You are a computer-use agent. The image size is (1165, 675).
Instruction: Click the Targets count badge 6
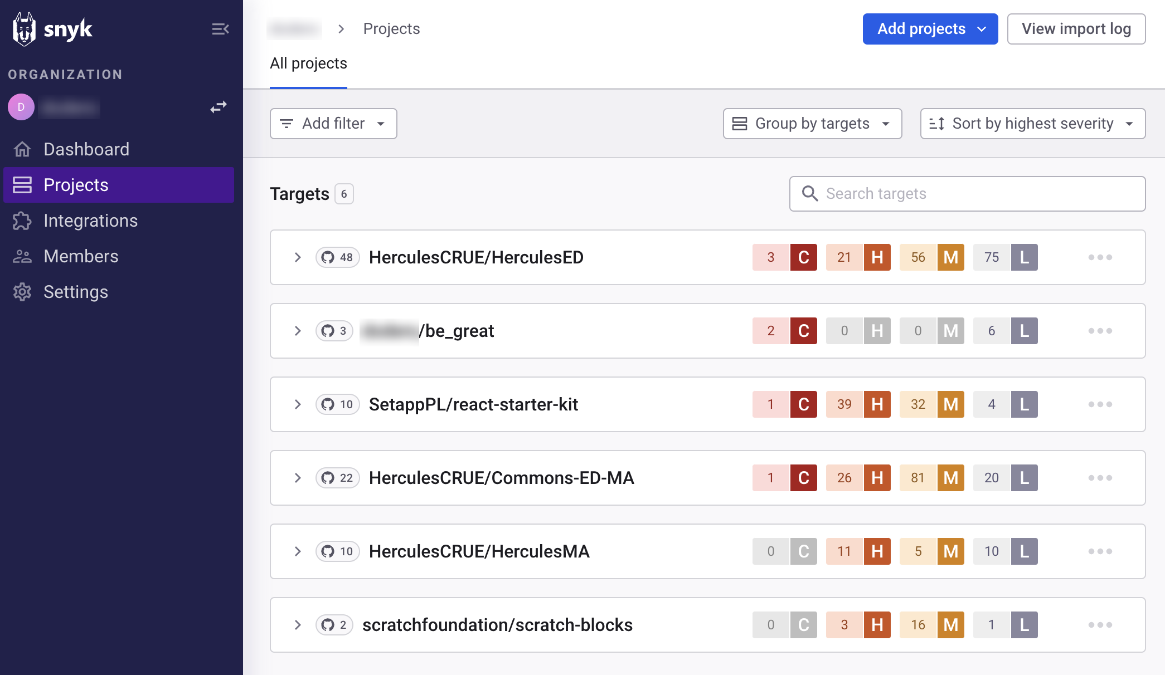click(344, 194)
